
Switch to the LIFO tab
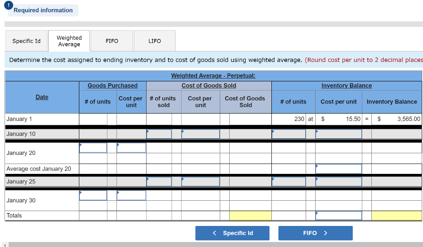[154, 40]
